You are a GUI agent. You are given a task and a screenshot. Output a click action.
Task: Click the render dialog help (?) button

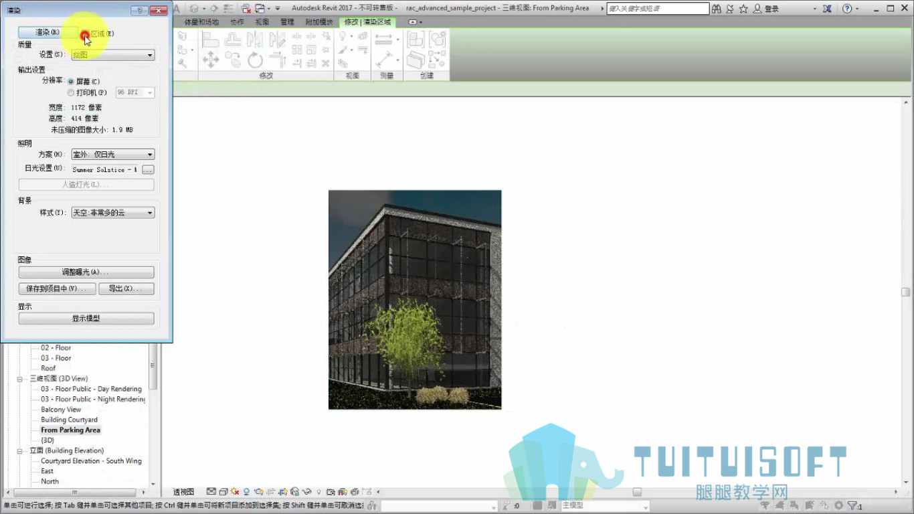point(139,11)
